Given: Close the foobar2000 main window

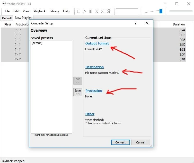Looking at the screenshot, I should 189,4.
